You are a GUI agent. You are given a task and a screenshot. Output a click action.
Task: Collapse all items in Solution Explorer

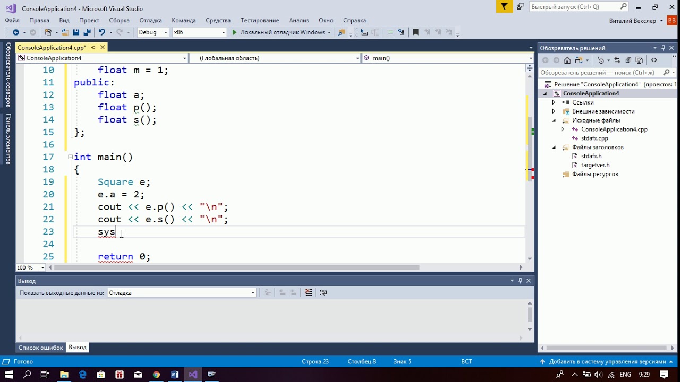(x=628, y=60)
